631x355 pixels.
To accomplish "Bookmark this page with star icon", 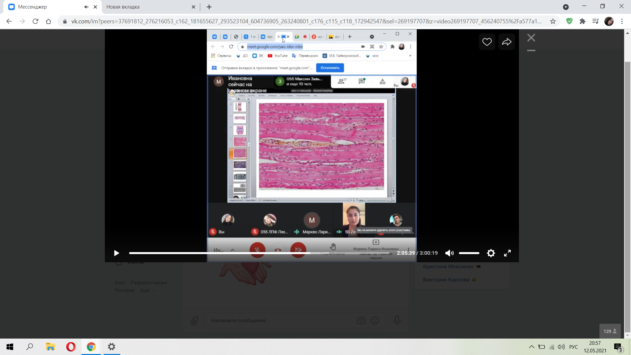I will point(553,21).
